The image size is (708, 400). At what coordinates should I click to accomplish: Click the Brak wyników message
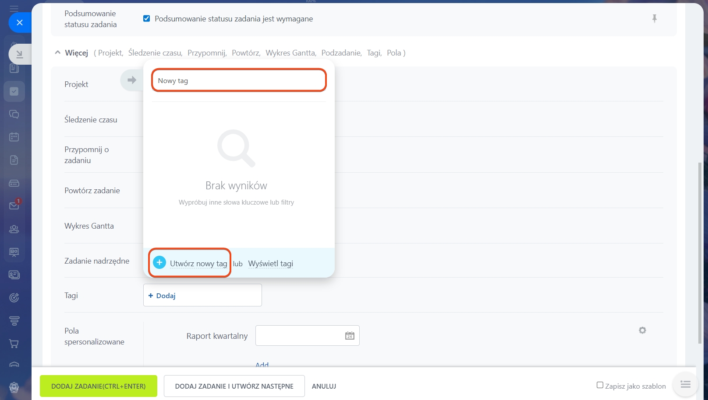pyautogui.click(x=236, y=186)
